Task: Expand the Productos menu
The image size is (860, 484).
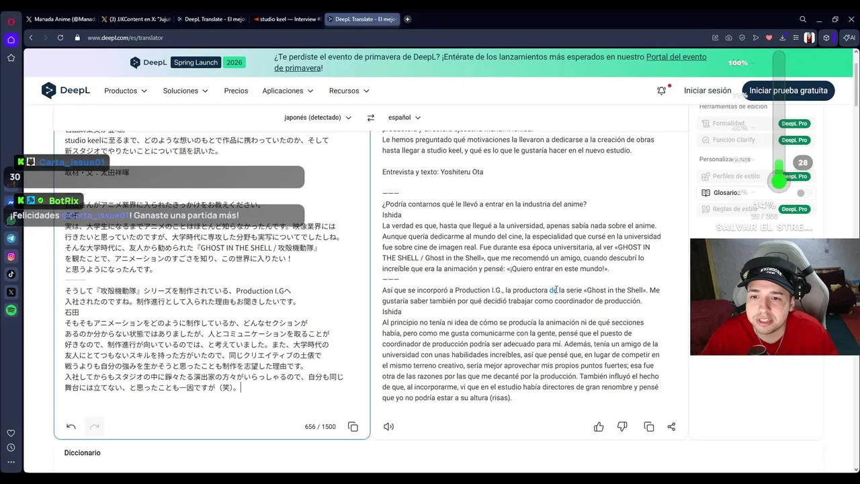Action: pos(126,91)
